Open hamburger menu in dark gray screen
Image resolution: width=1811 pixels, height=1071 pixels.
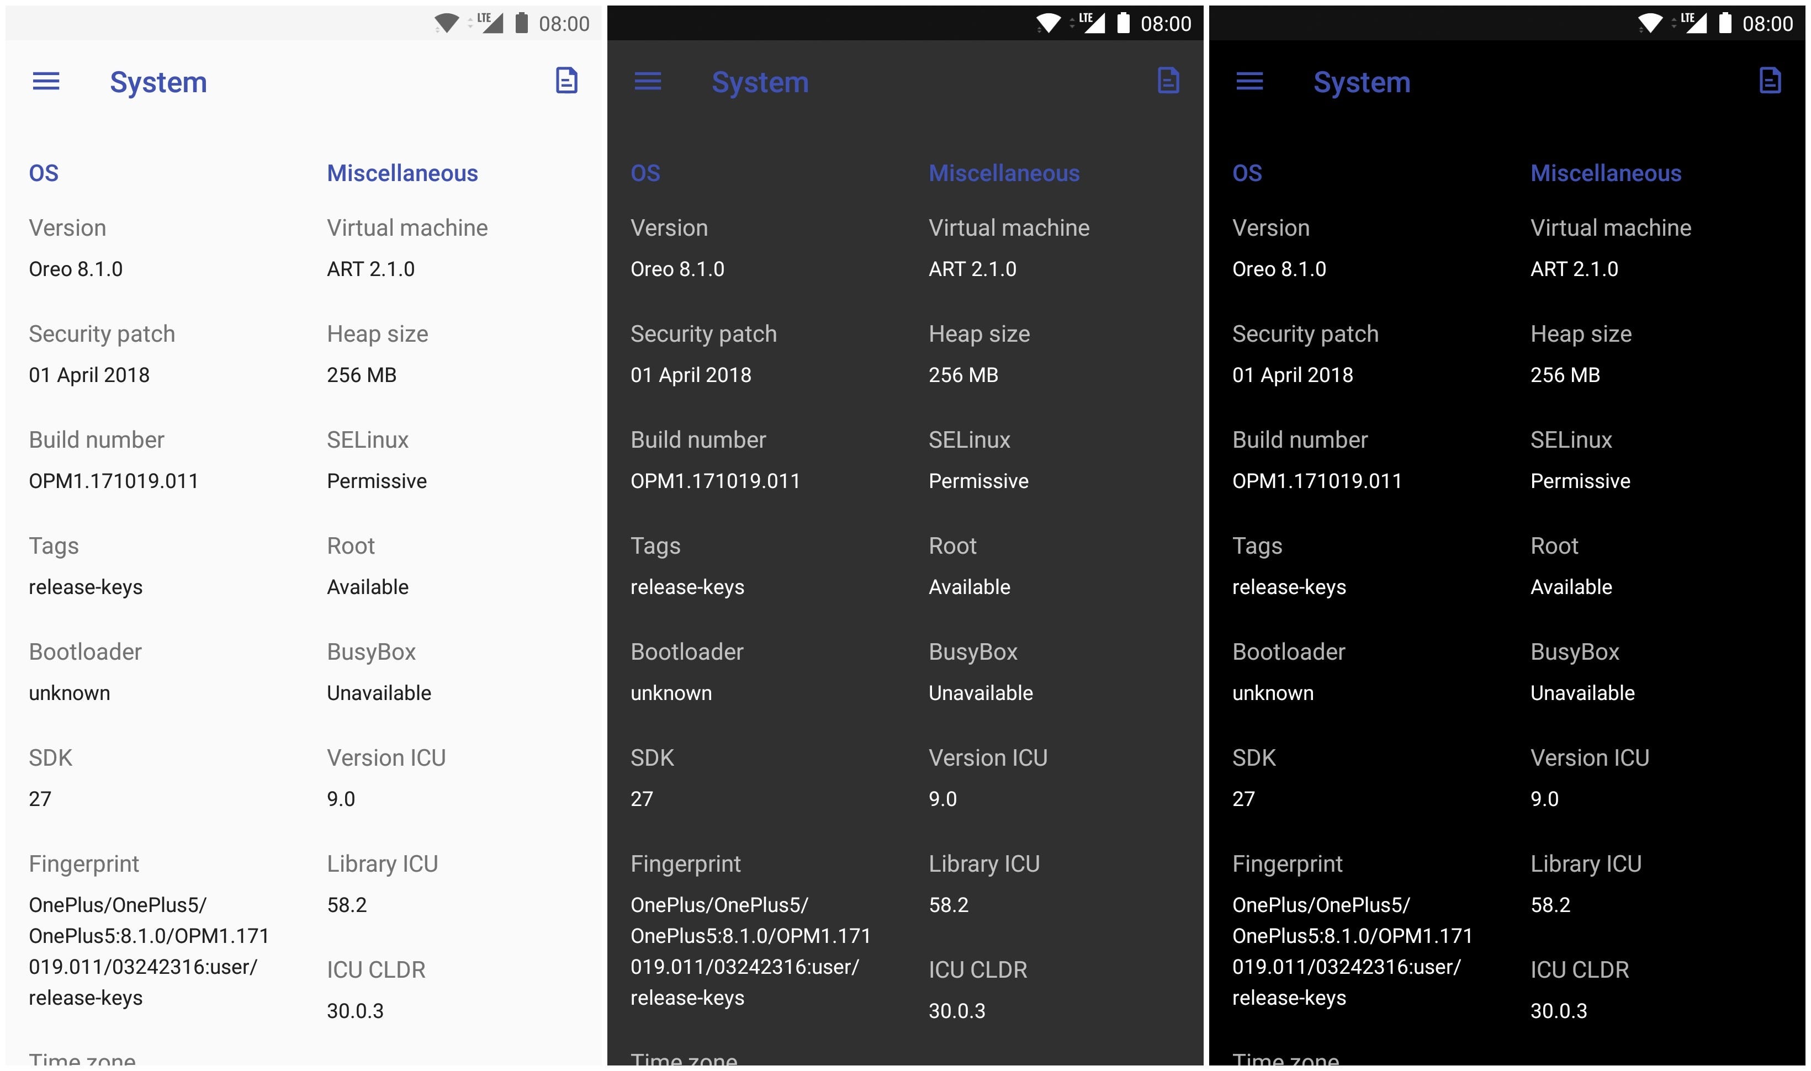tap(648, 82)
